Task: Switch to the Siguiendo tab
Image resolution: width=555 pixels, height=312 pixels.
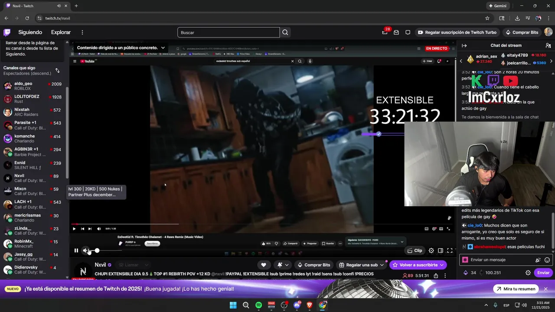Action: click(30, 32)
